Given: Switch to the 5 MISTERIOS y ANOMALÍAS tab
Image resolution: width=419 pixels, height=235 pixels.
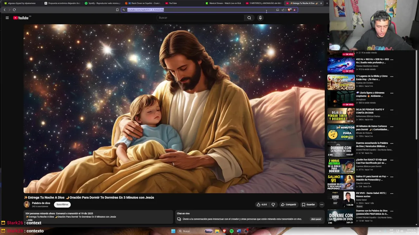Looking at the screenshot, I should pyautogui.click(x=263, y=3).
